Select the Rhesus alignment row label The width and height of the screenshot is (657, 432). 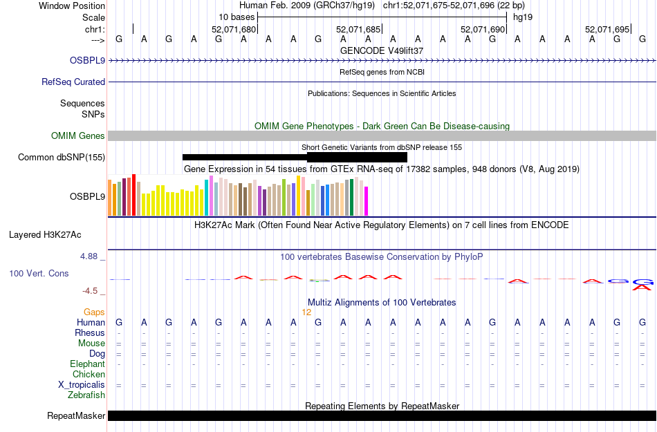[90, 332]
